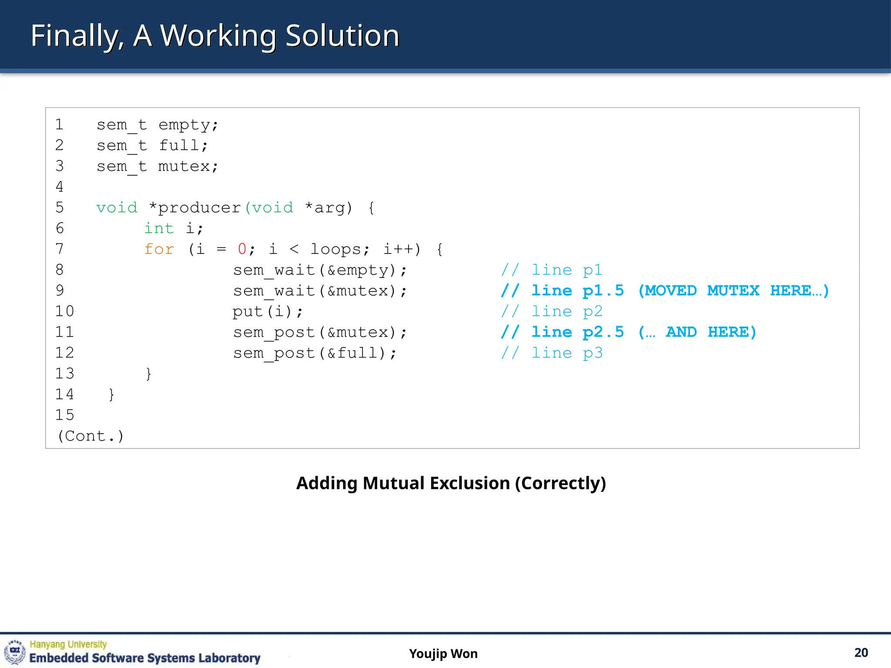
Task: Click the bold 'MOVED MUTEX HERE' comment
Action: tap(733, 291)
